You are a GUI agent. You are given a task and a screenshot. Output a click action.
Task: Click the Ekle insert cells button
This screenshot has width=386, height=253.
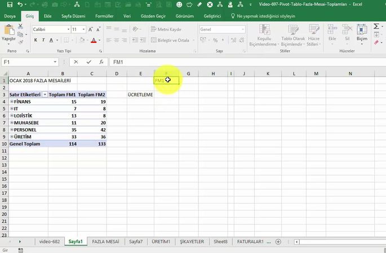click(x=332, y=35)
